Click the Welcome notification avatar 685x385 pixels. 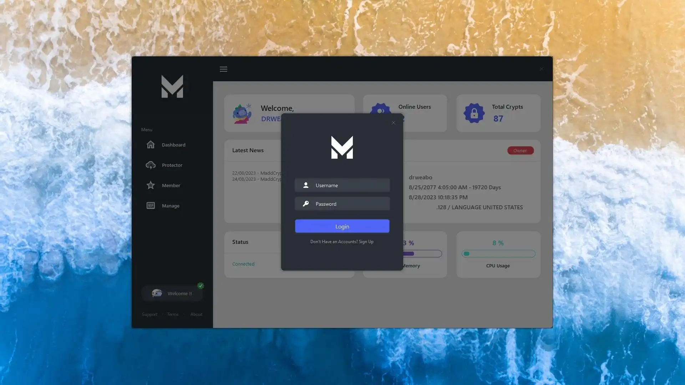pos(157,293)
